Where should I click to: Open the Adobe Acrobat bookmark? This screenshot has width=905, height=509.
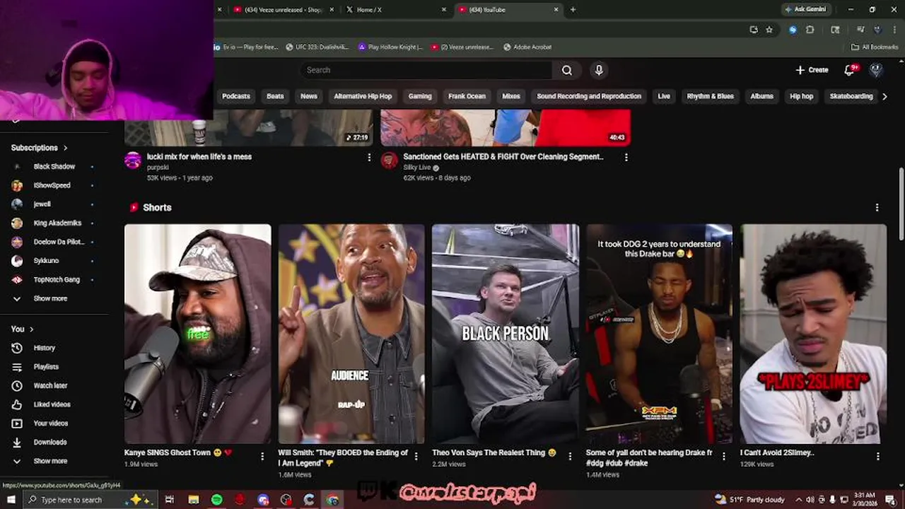point(527,47)
